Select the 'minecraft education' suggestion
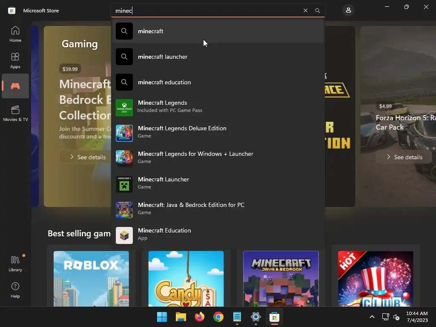 tap(218, 82)
